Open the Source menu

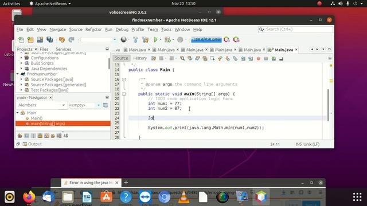[76, 29]
